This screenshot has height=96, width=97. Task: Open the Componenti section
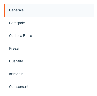pyautogui.click(x=49, y=87)
